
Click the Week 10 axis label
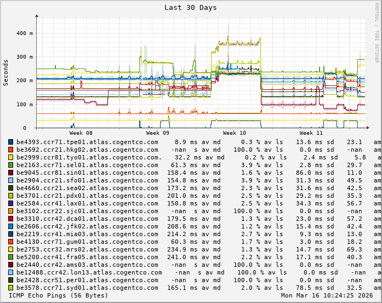(x=235, y=133)
